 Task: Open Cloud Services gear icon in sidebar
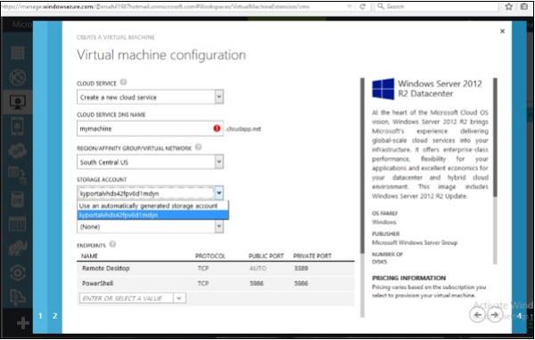[x=18, y=151]
